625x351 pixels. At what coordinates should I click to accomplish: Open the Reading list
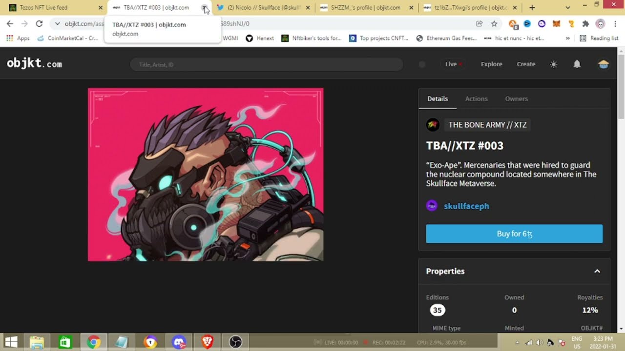click(599, 38)
